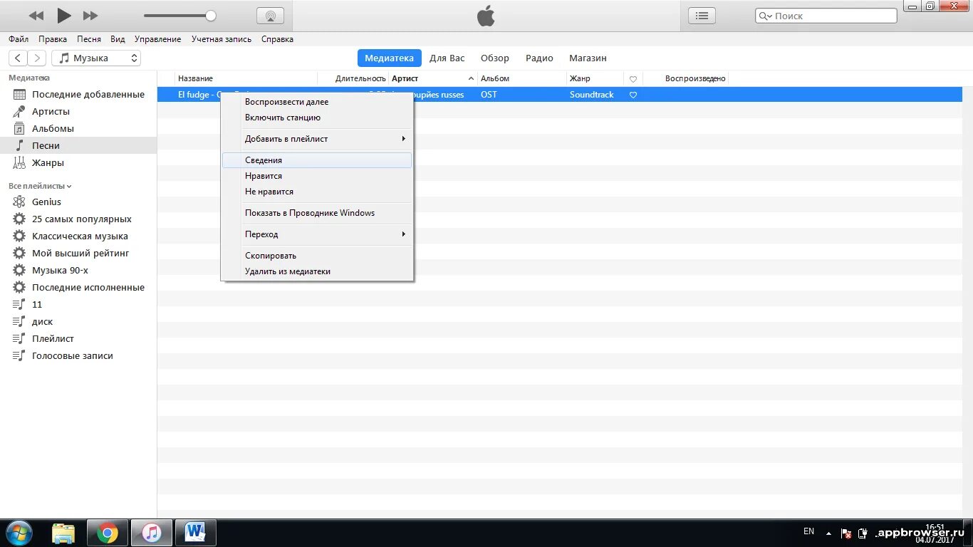Open the Правка menu
973x547 pixels.
click(53, 39)
